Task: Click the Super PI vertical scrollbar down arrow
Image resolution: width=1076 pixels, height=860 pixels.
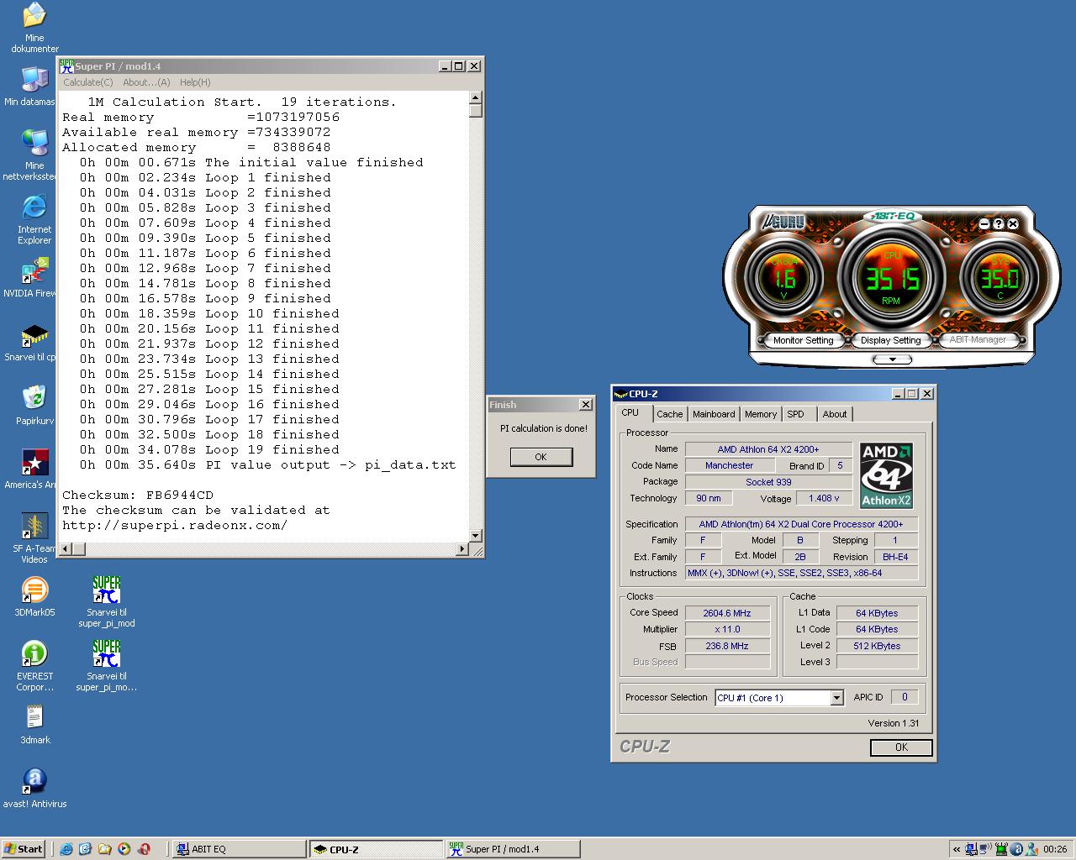Action: point(476,535)
